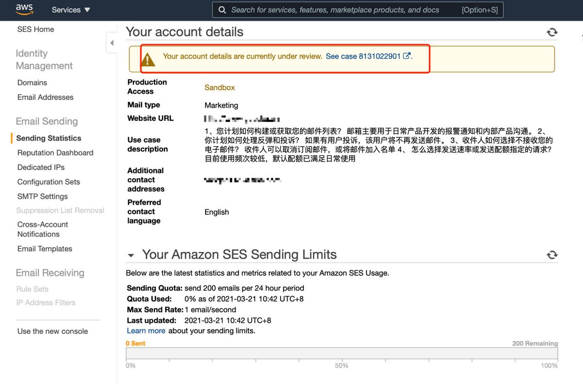Switch via Use the new console
Screen dimensions: 583x384
52,332
